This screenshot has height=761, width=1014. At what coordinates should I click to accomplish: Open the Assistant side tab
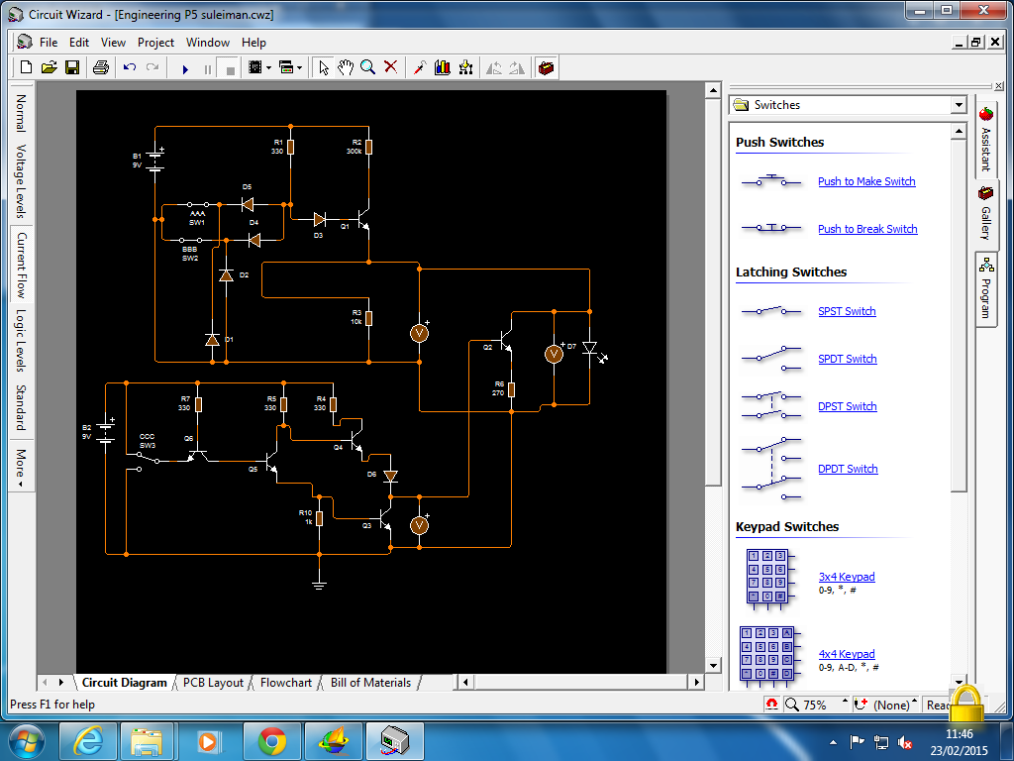985,139
